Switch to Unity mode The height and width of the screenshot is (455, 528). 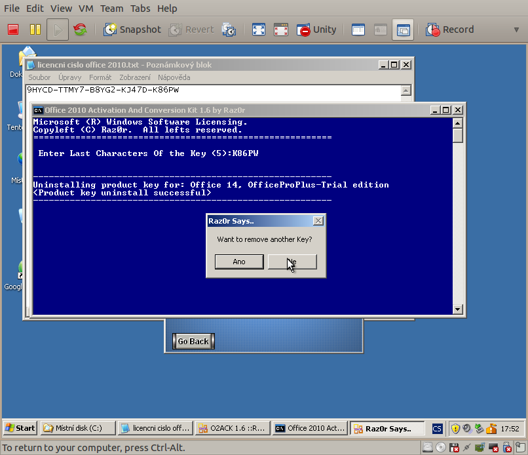click(x=316, y=30)
